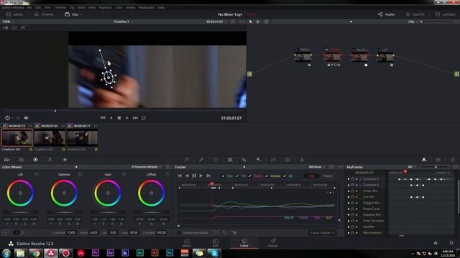Viewport: 460px width, 258px height.
Task: Select the Tracker palette icon
Action: (230, 160)
